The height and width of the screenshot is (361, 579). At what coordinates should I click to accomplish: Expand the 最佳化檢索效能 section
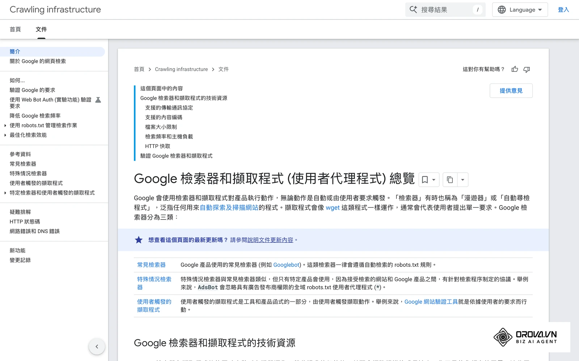coord(5,135)
